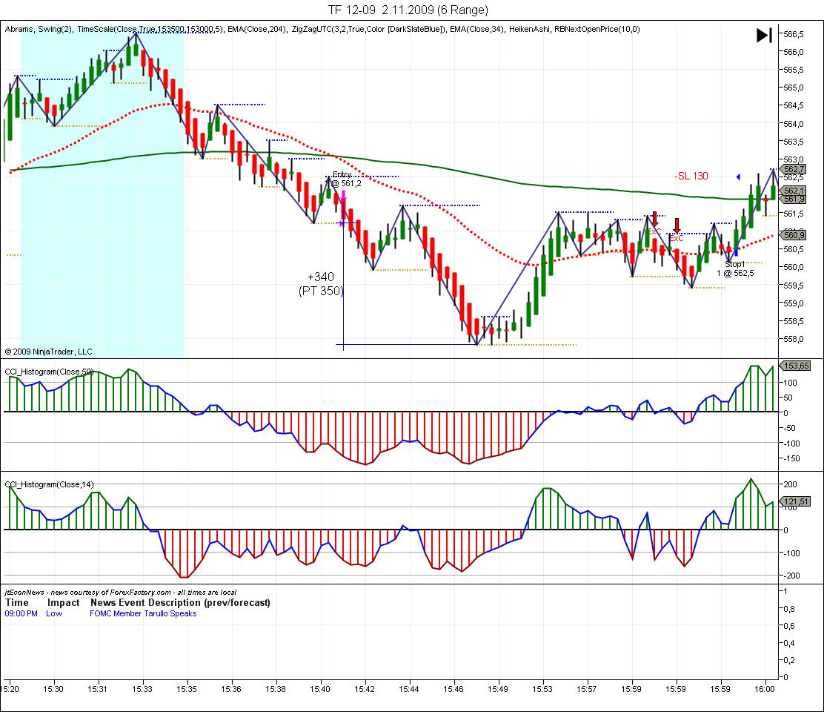Screen dimensions: 824x712
Task: Select the 153,65 CCI value tag
Action: [x=796, y=366]
